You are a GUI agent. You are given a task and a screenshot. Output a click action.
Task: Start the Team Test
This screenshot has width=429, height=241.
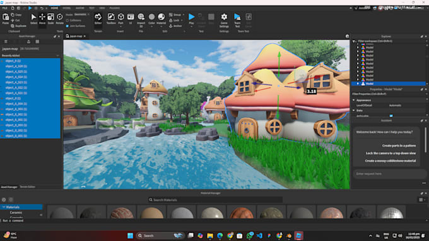(x=237, y=20)
